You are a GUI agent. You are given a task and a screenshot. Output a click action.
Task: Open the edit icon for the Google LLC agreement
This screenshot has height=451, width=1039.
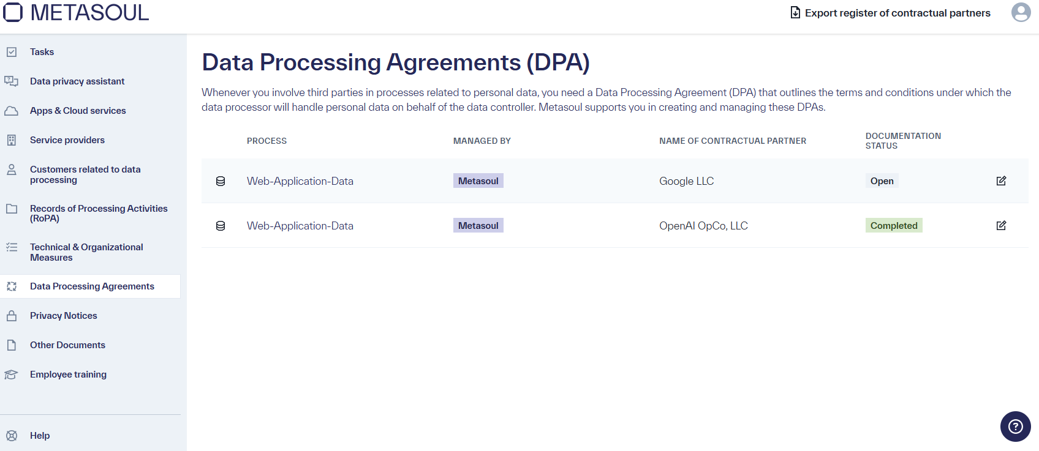(x=1001, y=181)
